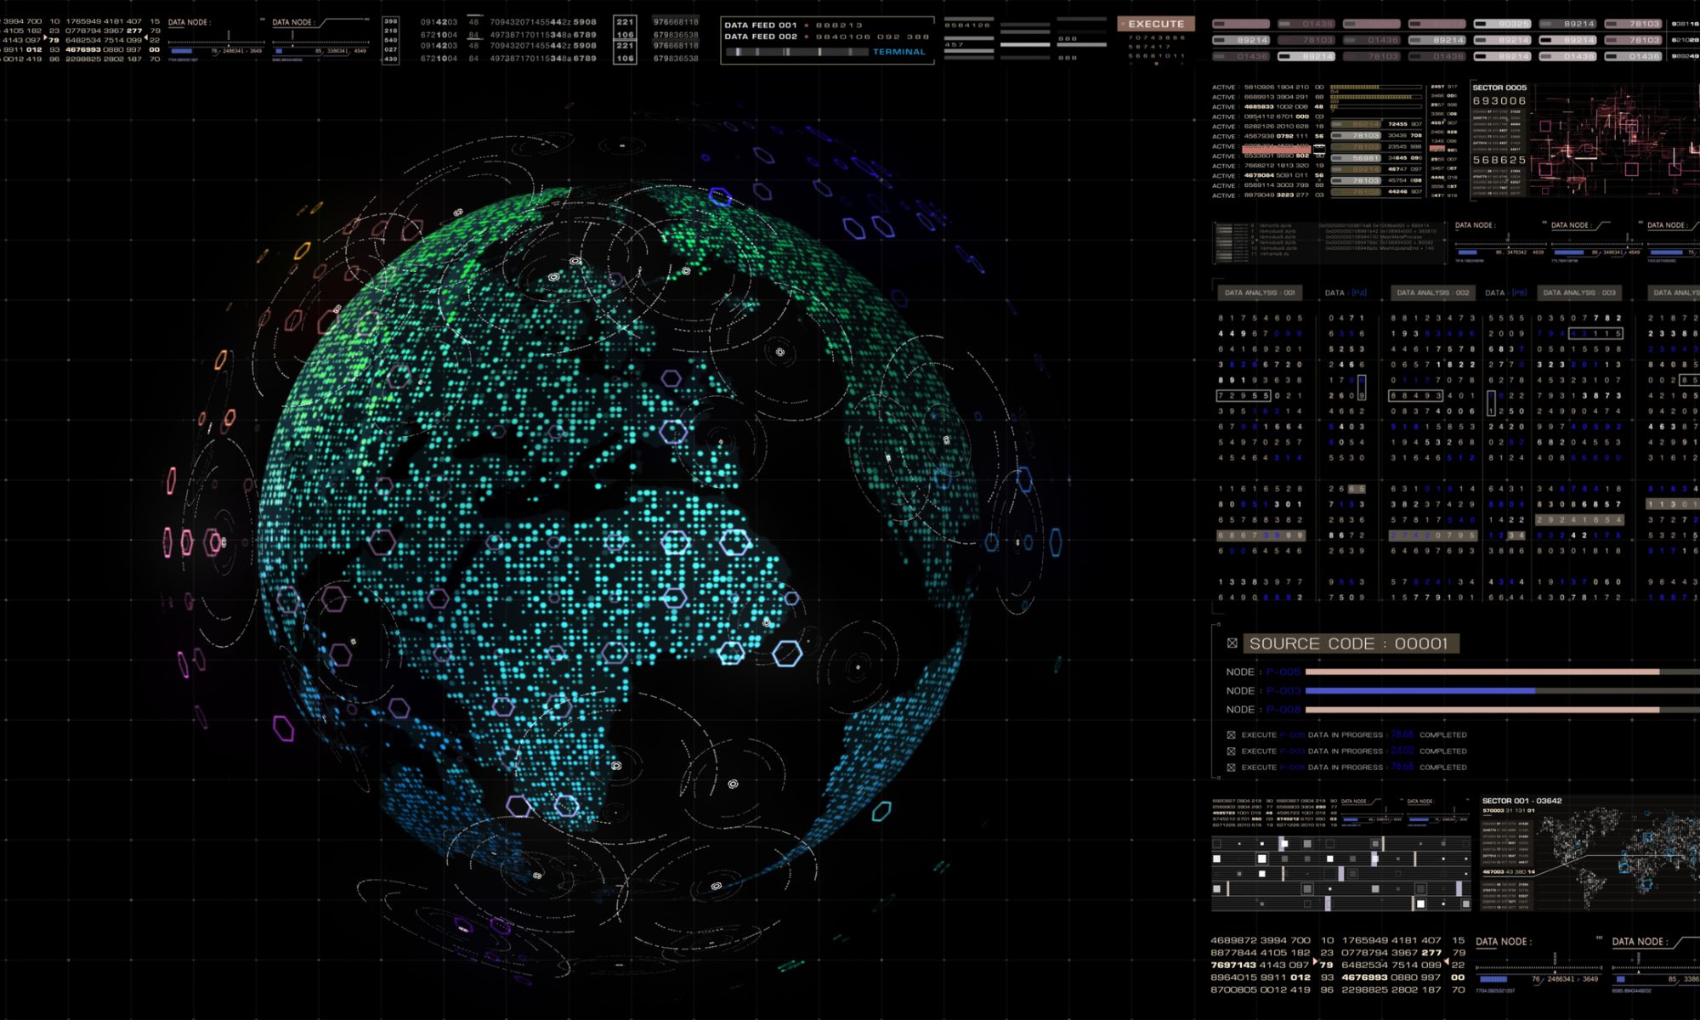Click the ACTIVE row reading 4685833 1002 008
The width and height of the screenshot is (1700, 1020).
click(x=1268, y=107)
